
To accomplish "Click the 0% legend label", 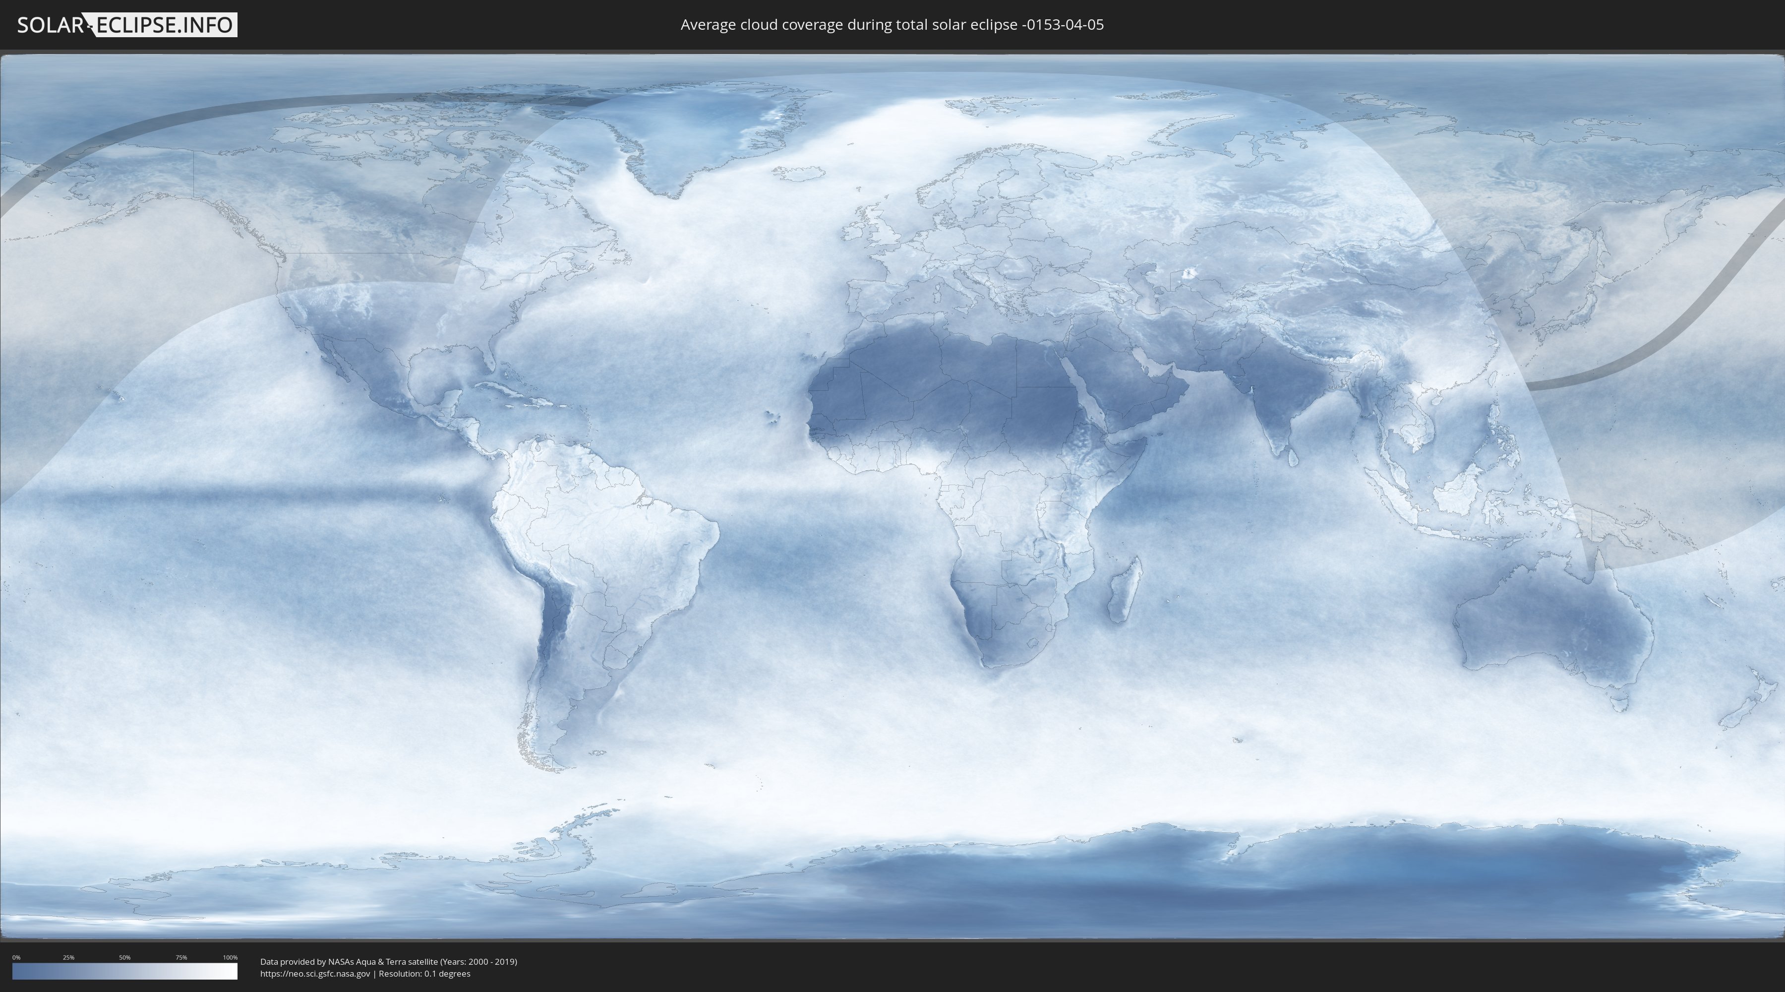I will 17,957.
